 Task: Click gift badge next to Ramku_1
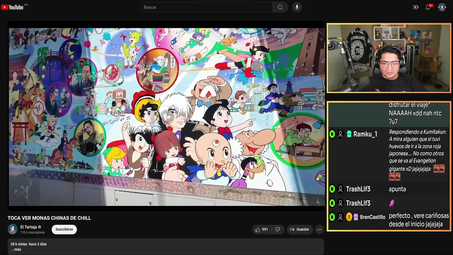pos(349,134)
